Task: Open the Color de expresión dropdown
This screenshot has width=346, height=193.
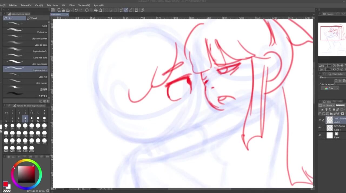Action: coord(330,88)
